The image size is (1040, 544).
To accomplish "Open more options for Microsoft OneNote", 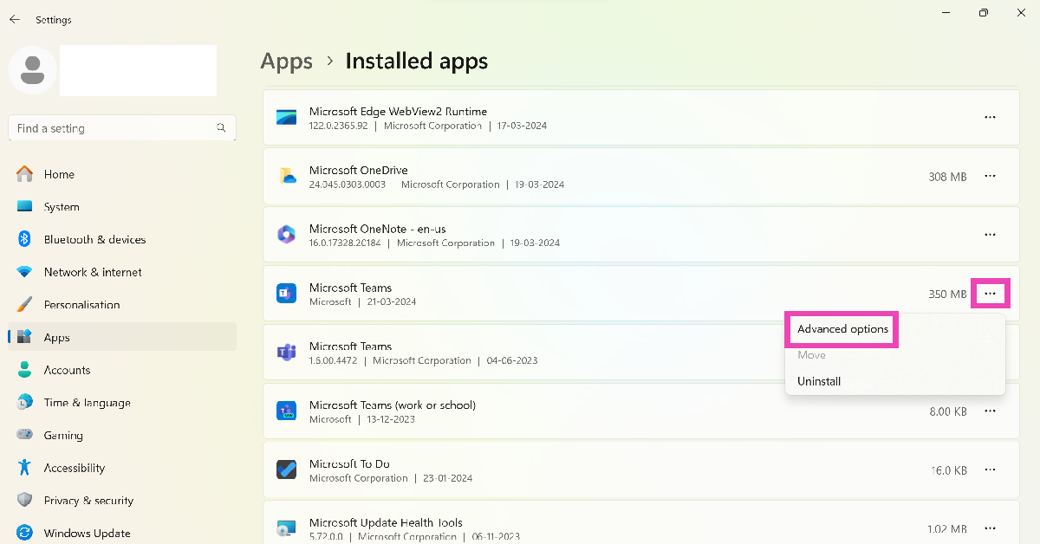I will pyautogui.click(x=990, y=235).
